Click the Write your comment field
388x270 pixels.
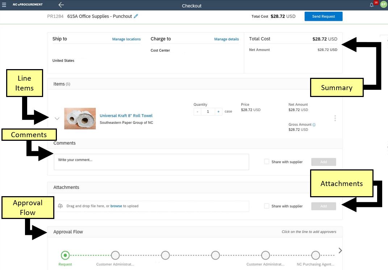(151, 162)
